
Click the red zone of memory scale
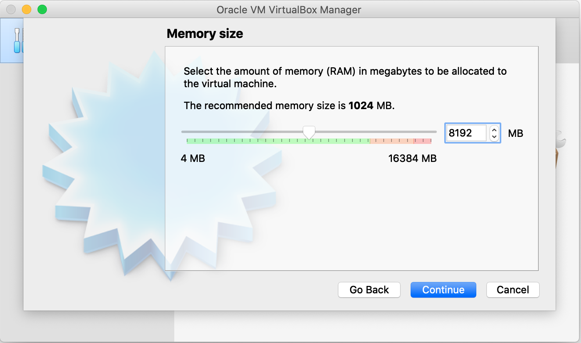click(x=423, y=141)
